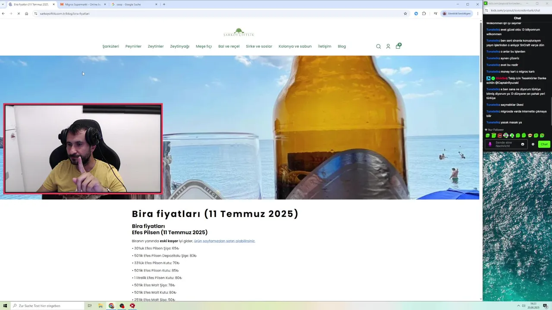
Task: Click the Windows taskbar search box
Action: (47, 306)
